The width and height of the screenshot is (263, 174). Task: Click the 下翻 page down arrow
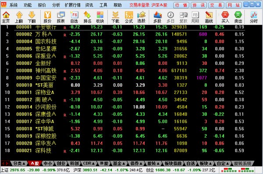point(32,17)
